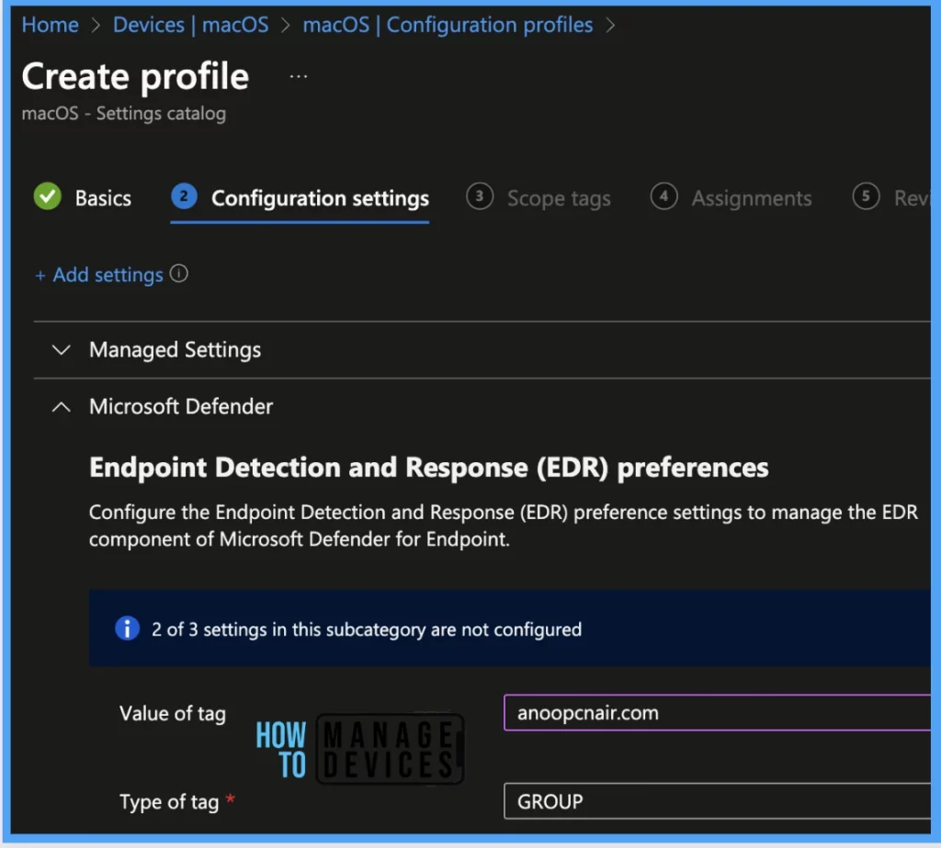
Task: Click the breadcrumb chevron after Configuration profiles
Action: click(610, 25)
